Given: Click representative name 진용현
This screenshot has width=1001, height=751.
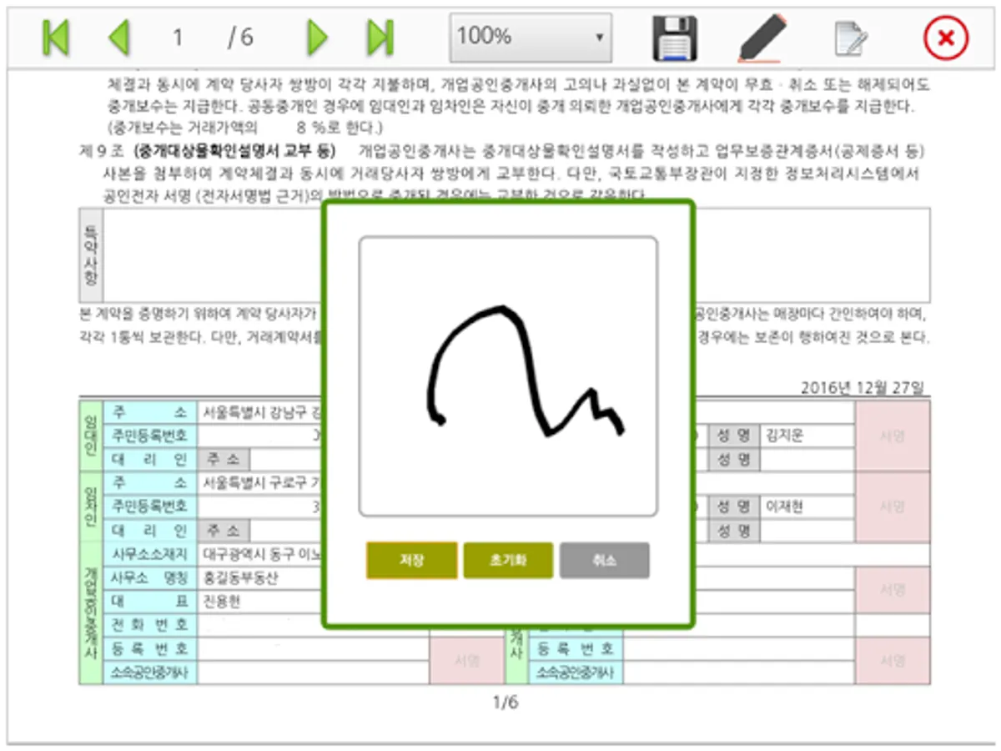Looking at the screenshot, I should tap(222, 601).
